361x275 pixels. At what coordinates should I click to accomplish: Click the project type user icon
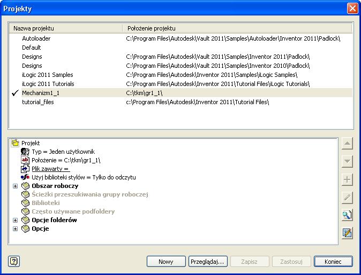[25, 152]
